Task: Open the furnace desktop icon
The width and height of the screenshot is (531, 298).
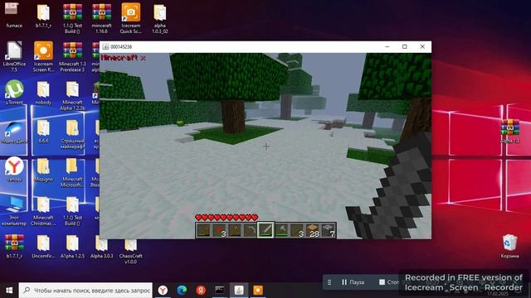Action: click(14, 15)
